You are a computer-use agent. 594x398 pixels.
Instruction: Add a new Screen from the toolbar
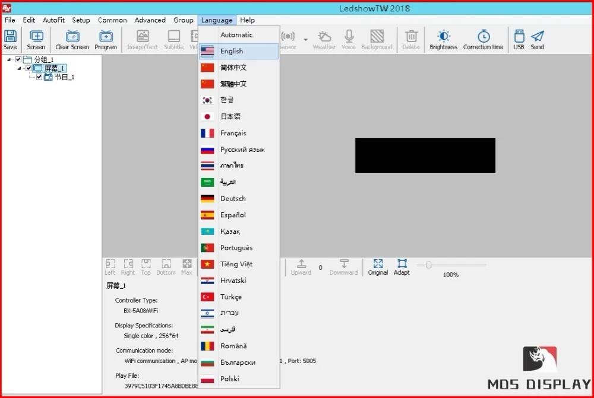[x=36, y=40]
